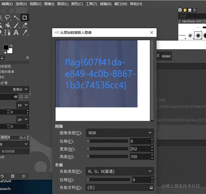This screenshot has width=206, height=194.
Task: Switch to Brushes tab icon in right dock
Action: pos(180,10)
